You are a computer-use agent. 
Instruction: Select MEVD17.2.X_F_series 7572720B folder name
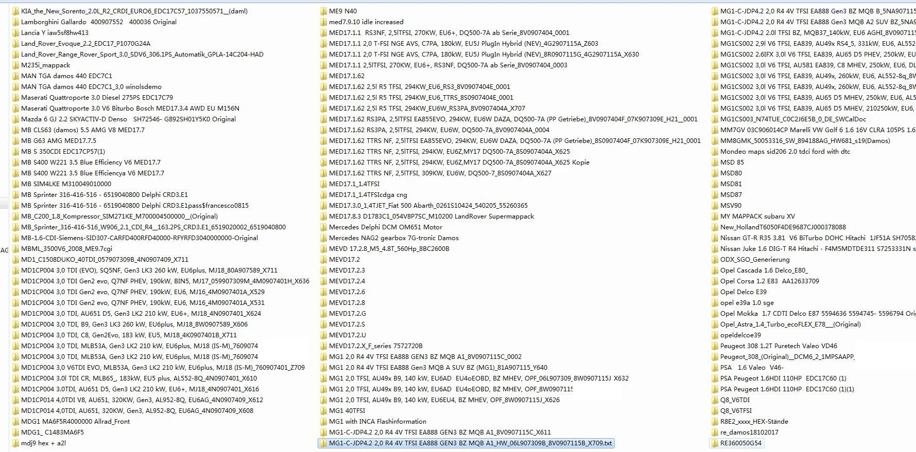pos(376,346)
